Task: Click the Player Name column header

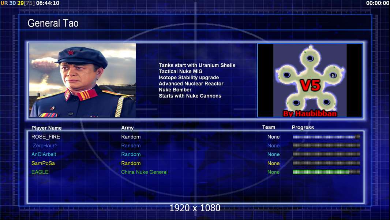Action: [46, 128]
